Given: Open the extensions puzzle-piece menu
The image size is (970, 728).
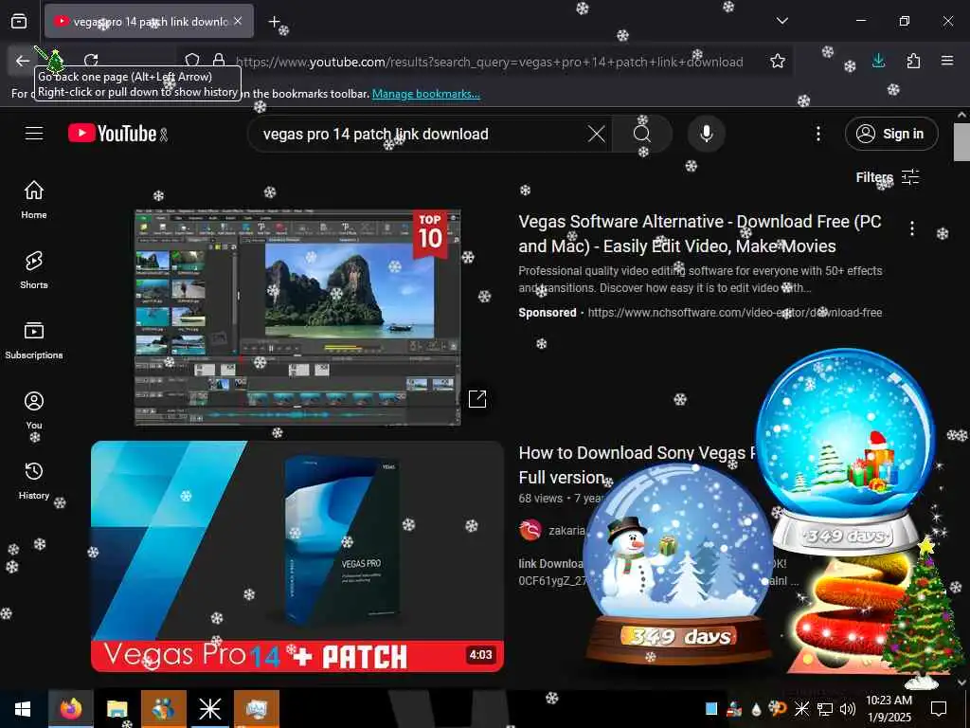Looking at the screenshot, I should (913, 61).
